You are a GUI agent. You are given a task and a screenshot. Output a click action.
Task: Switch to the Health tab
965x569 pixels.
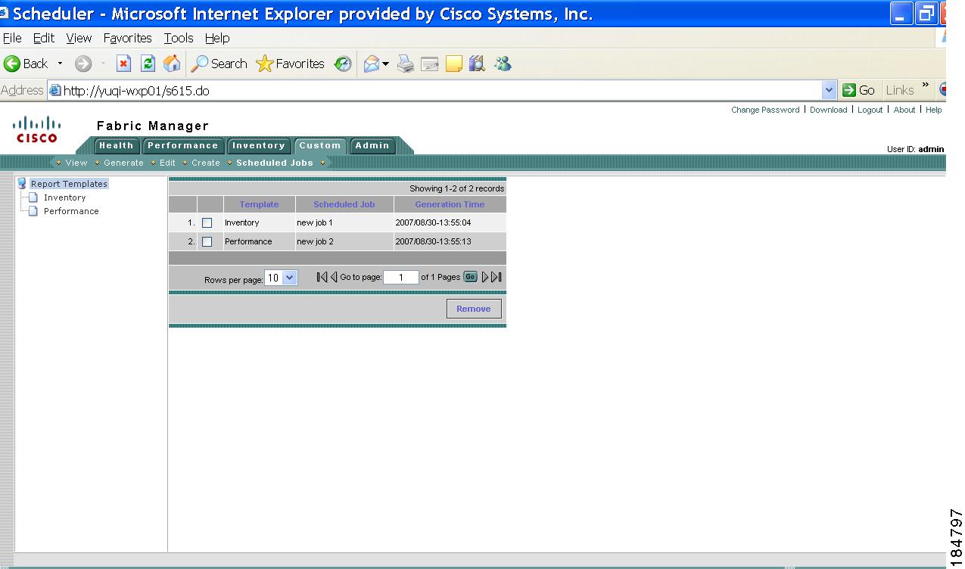(x=117, y=145)
